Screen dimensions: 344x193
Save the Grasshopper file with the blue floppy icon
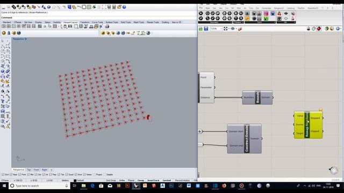pyautogui.click(x=206, y=28)
